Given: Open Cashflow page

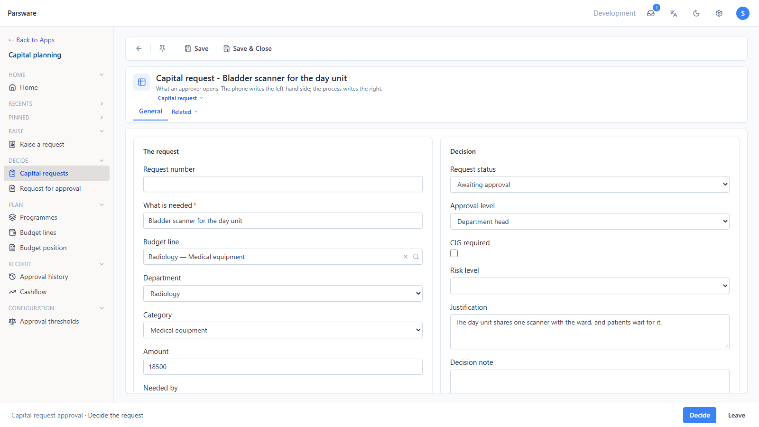Looking at the screenshot, I should tap(56, 292).
